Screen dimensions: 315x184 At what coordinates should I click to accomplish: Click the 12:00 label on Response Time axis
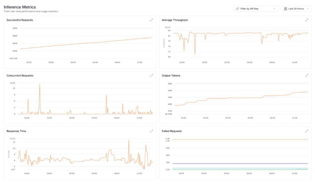139,174
